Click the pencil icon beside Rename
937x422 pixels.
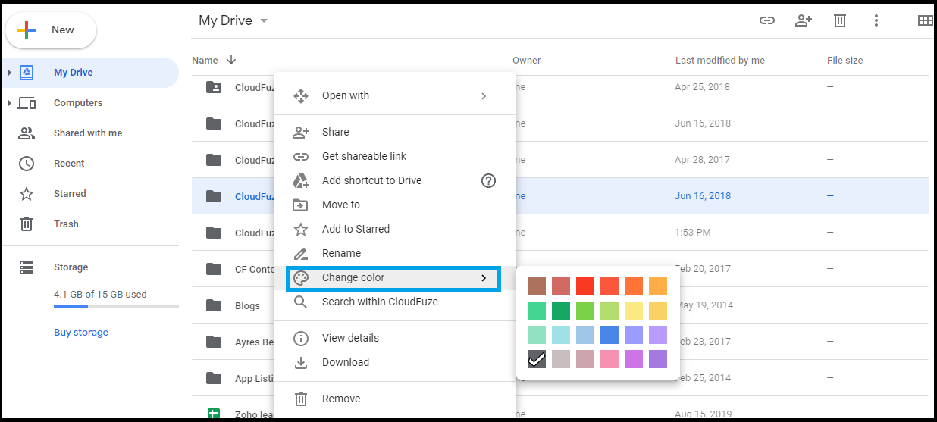point(301,253)
